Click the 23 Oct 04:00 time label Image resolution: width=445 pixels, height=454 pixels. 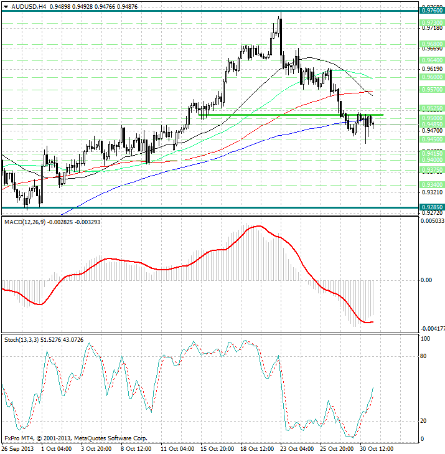(297, 449)
